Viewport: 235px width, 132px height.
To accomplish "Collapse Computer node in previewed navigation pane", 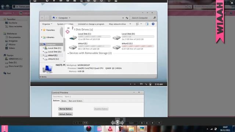I will 41,44.
